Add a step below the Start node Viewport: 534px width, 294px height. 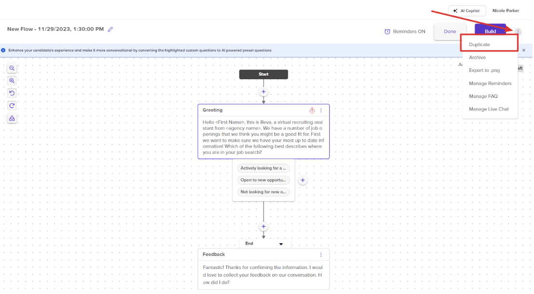[263, 92]
